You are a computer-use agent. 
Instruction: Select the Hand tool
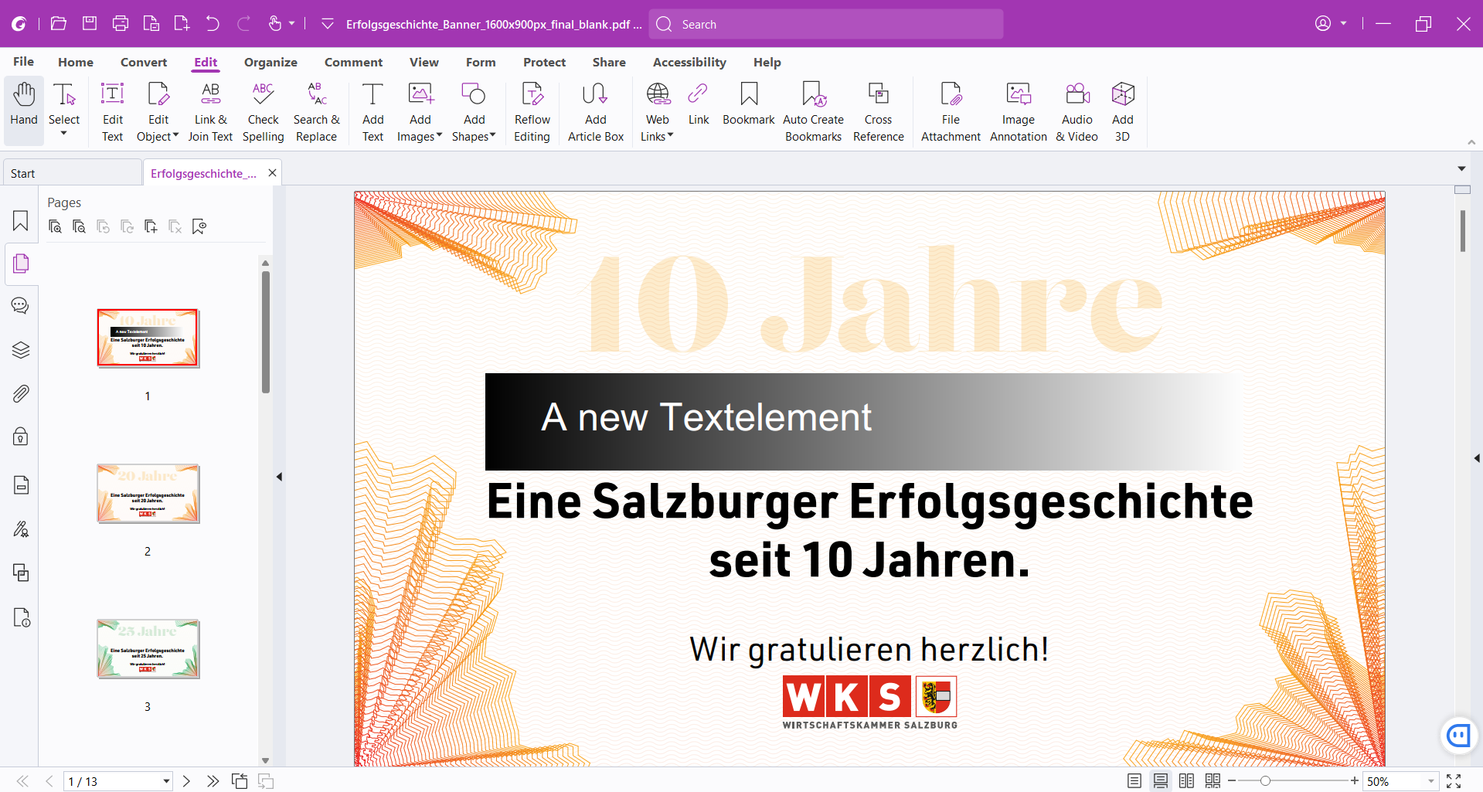pos(24,110)
